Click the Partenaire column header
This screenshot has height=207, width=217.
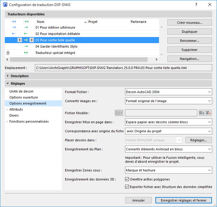pyautogui.click(x=144, y=22)
